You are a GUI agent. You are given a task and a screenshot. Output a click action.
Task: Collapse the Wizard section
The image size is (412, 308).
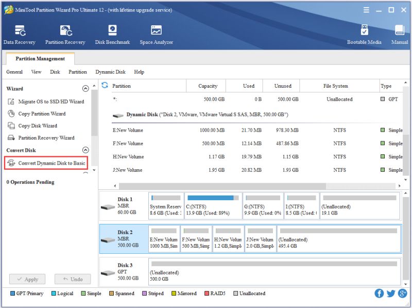(x=85, y=88)
